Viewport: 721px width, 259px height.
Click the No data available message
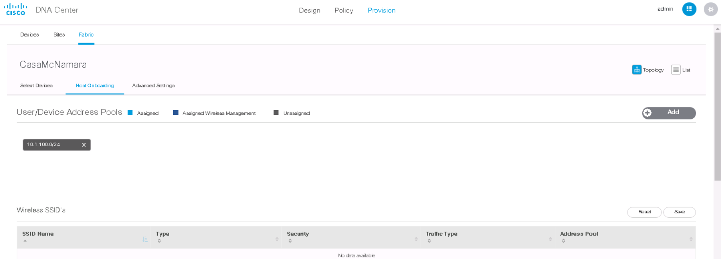click(x=356, y=255)
